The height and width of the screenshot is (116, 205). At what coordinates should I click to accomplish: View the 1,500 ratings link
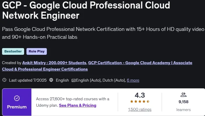pyautogui.click(x=140, y=110)
